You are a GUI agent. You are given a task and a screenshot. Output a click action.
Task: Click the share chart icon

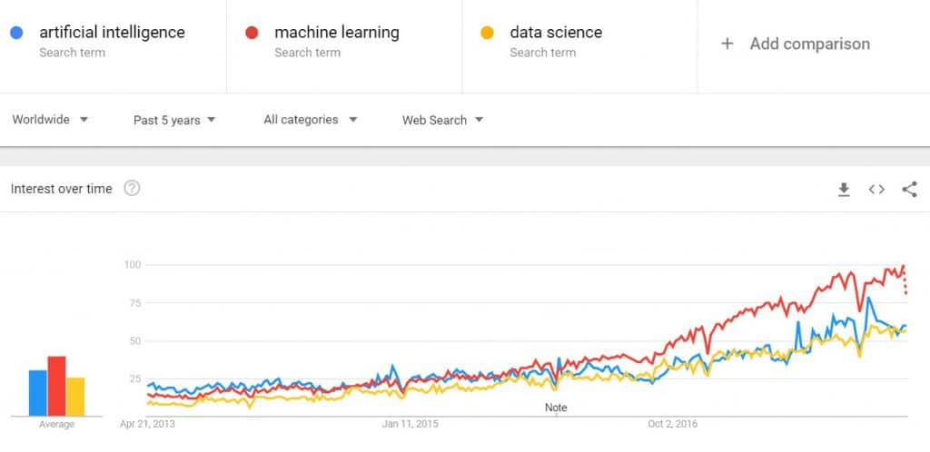[909, 189]
